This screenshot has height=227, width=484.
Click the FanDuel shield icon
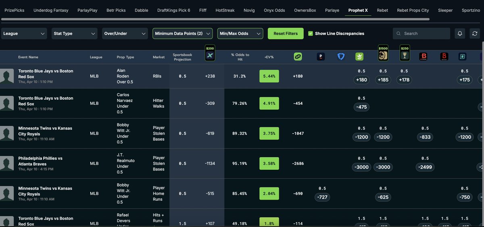coord(341,57)
